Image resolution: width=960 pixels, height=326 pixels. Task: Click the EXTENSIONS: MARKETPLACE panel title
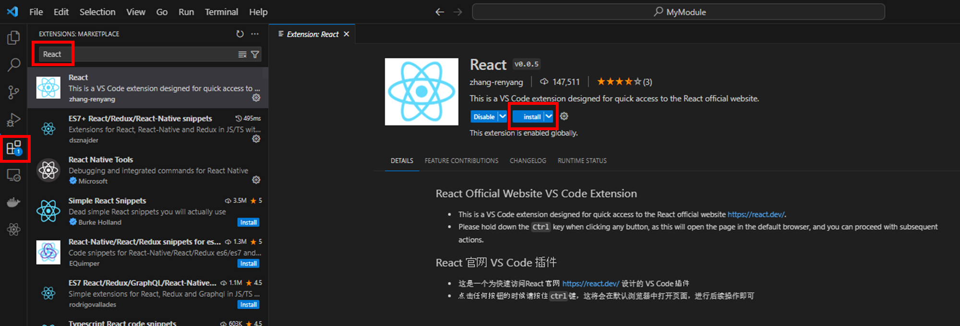point(79,34)
